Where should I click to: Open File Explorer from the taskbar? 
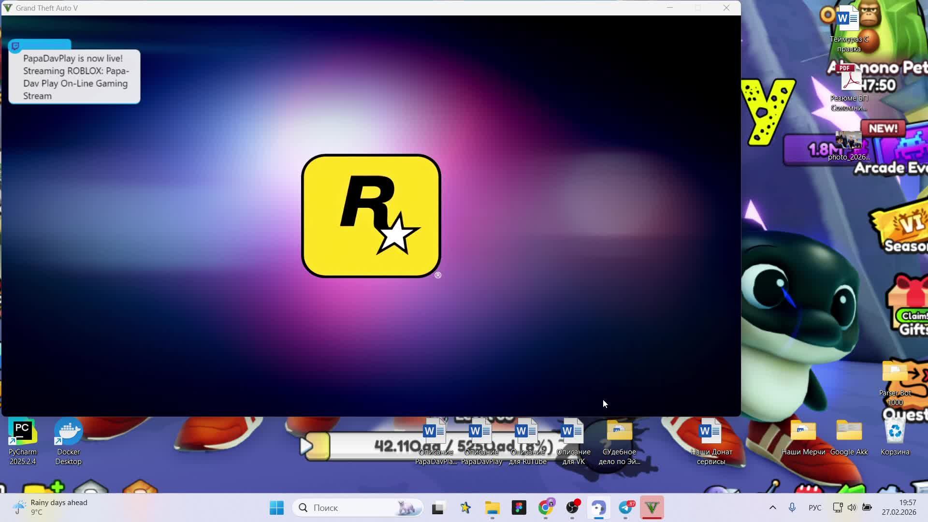pyautogui.click(x=492, y=507)
